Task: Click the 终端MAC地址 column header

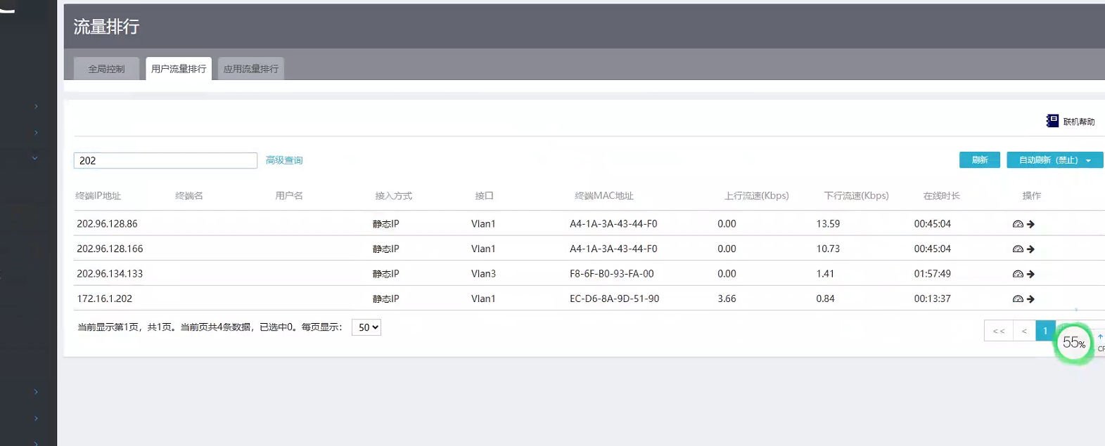Action: 604,196
